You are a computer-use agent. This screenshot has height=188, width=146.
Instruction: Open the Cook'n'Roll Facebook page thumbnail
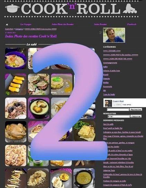click(107, 104)
